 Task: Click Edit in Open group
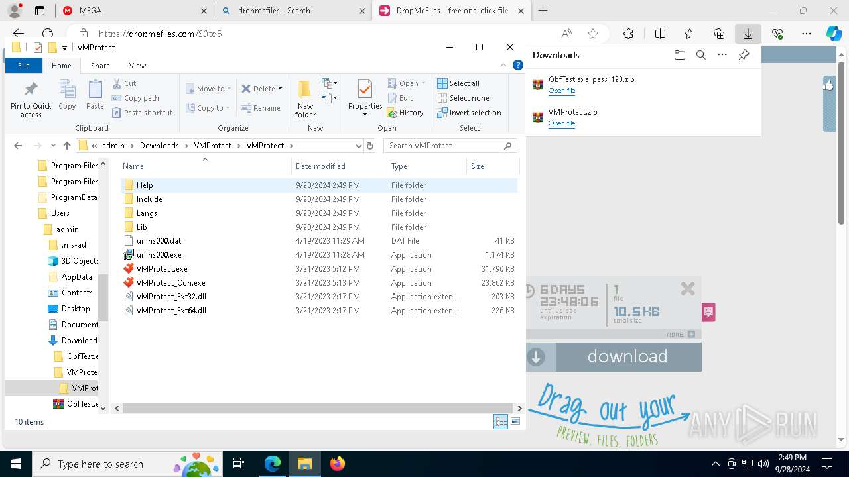[x=401, y=98]
